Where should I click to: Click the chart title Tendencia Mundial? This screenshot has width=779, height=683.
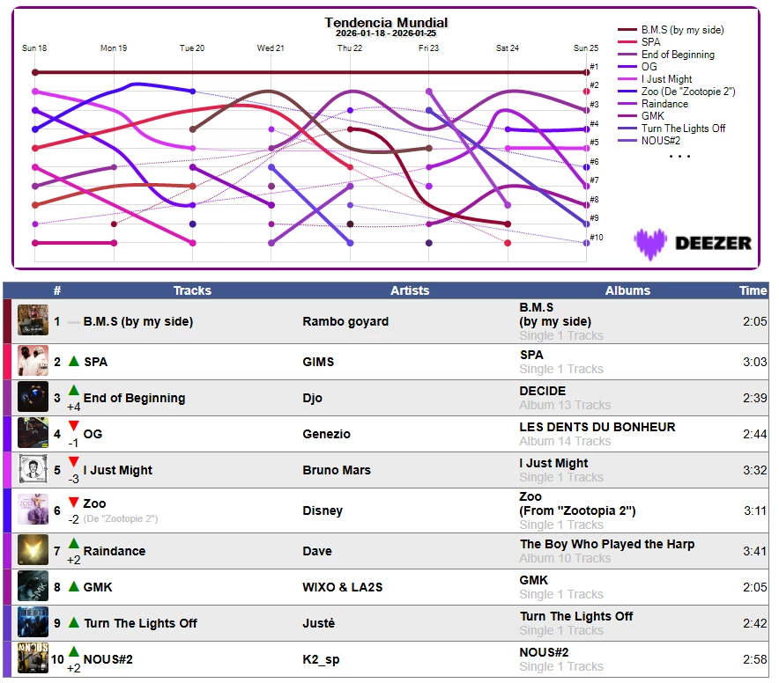[386, 23]
